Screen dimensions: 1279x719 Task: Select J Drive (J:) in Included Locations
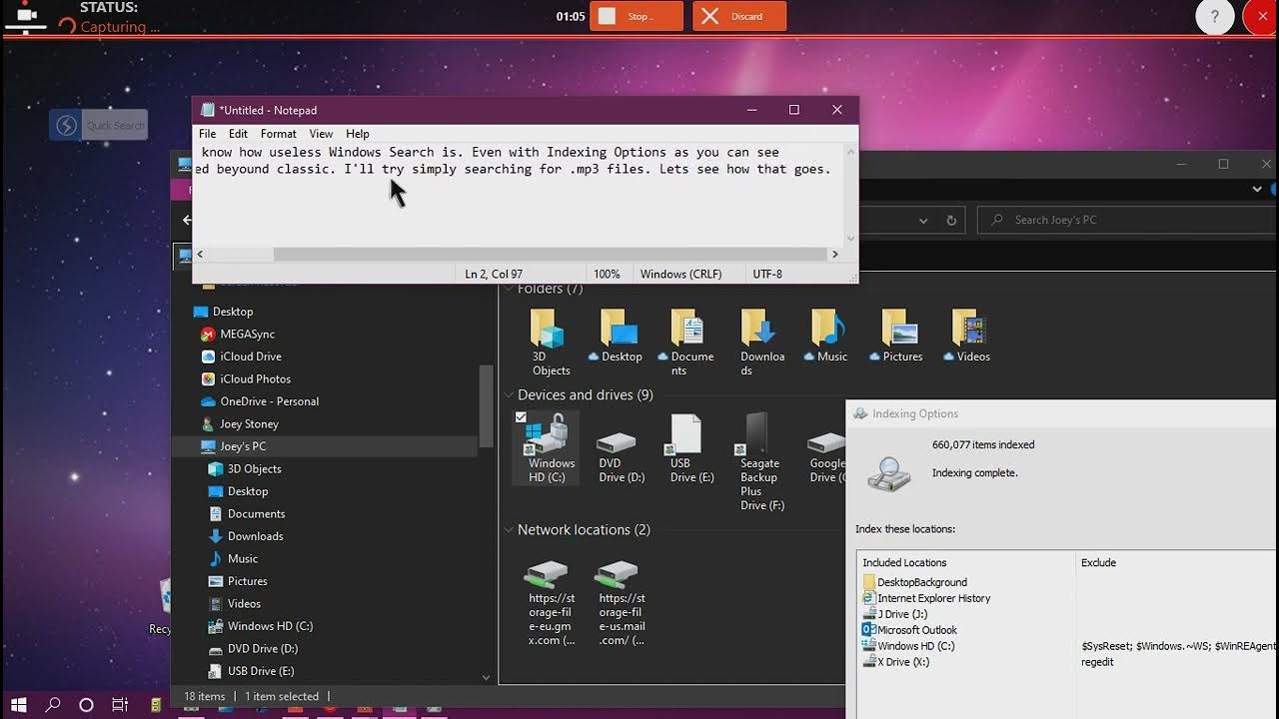[x=895, y=614]
